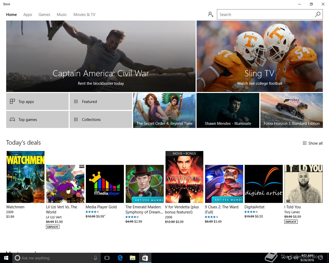Image resolution: width=329 pixels, height=263 pixels.
Task: Click the Featured grid icon
Action: click(76, 101)
